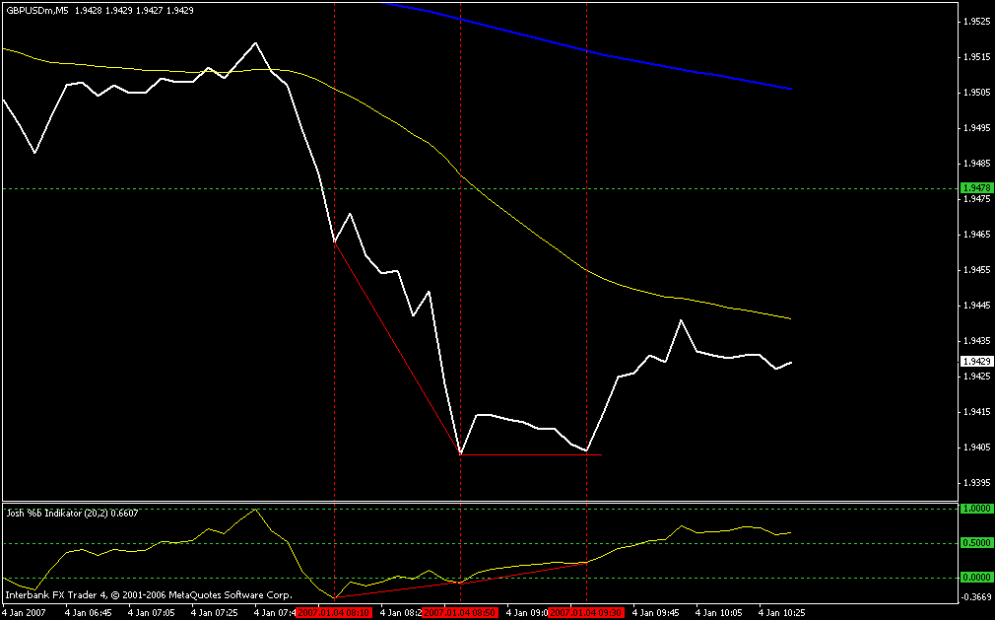995x620 pixels.
Task: Select the red horizontal line near 1.9405
Action: [531, 455]
